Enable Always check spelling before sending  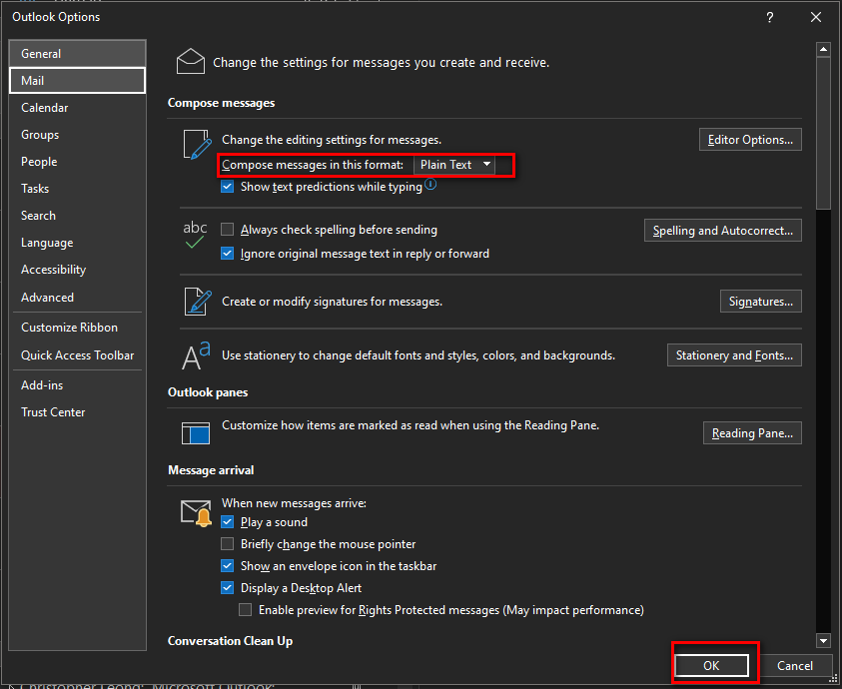click(227, 229)
